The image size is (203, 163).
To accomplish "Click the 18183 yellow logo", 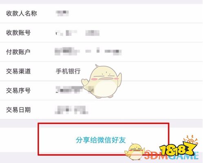I will coord(178,149).
